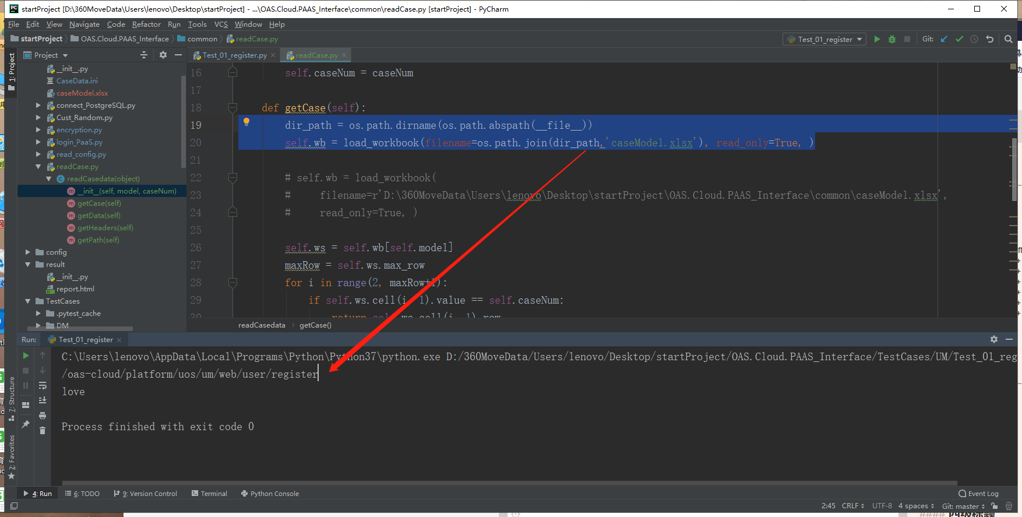Click the stop button in the main toolbar
Viewport: 1022px width, 517px height.
(x=907, y=39)
